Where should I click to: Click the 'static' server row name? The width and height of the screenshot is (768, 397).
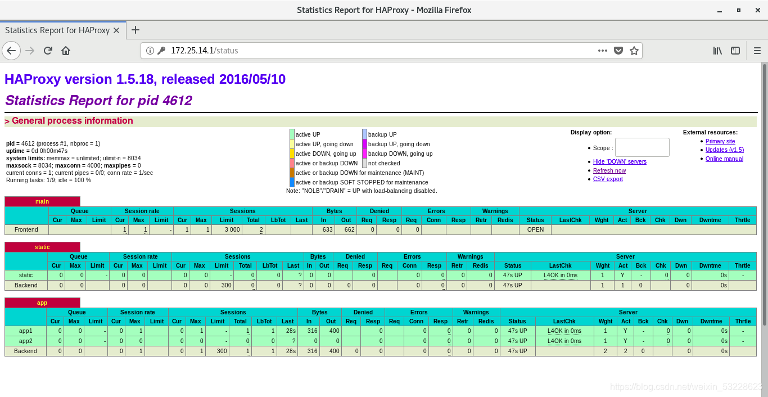(x=26, y=275)
